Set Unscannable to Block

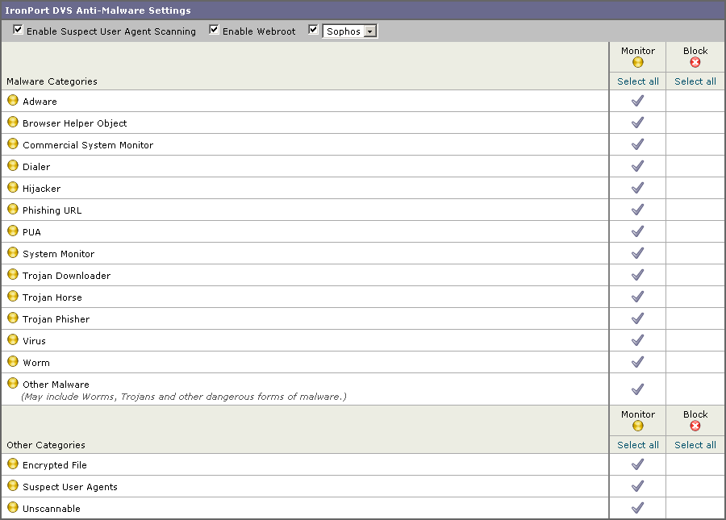(x=695, y=508)
